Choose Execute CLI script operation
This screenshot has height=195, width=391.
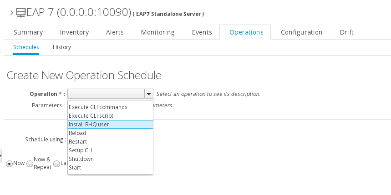pos(91,116)
